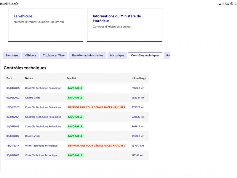Select the Situation administrative tab
Image resolution: width=237 pixels, height=178 pixels.
87,55
